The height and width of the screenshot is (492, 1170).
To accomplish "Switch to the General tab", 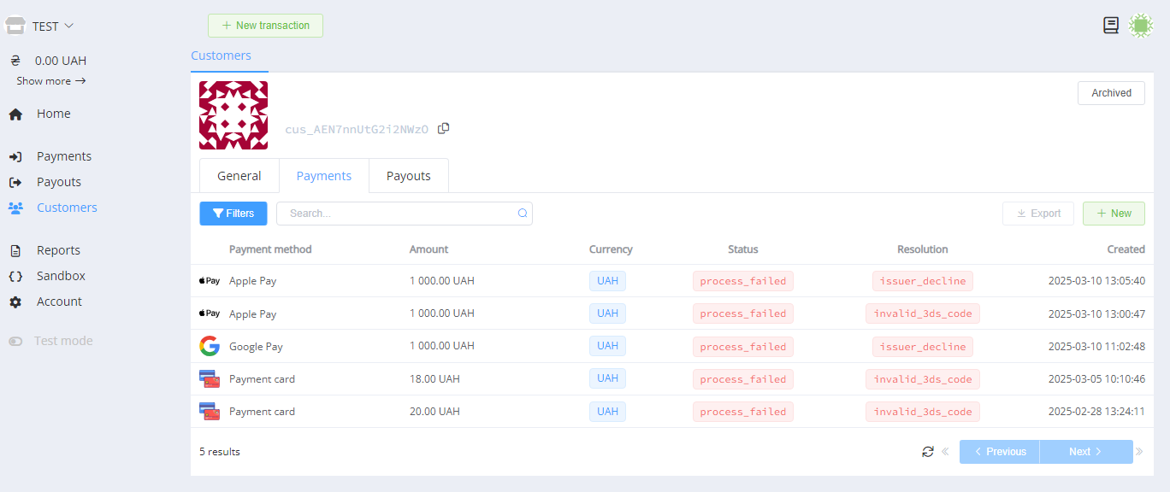I will click(239, 176).
